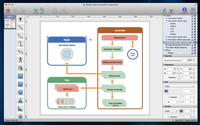This screenshot has height=125, width=200.
Task: Open the Colors picker
Action: (171, 10)
